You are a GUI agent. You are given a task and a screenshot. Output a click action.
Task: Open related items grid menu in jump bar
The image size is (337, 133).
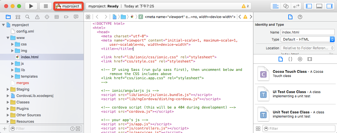[88, 17]
